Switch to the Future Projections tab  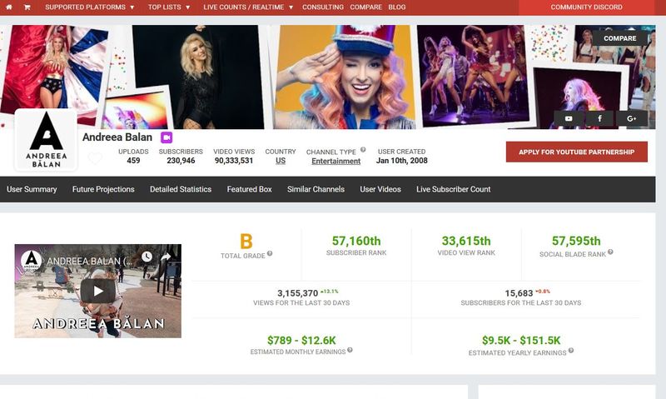point(103,189)
